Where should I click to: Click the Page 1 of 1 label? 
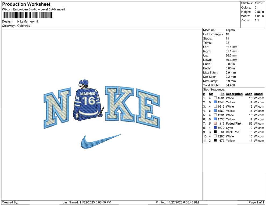(256, 202)
